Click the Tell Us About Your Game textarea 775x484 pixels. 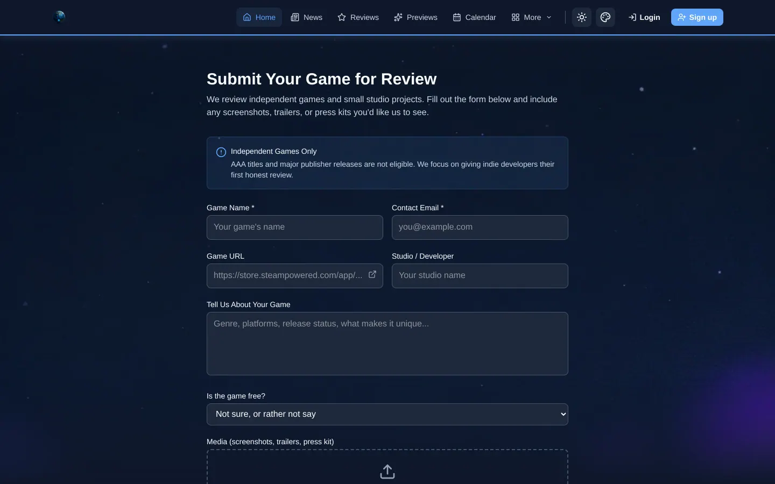(x=387, y=344)
